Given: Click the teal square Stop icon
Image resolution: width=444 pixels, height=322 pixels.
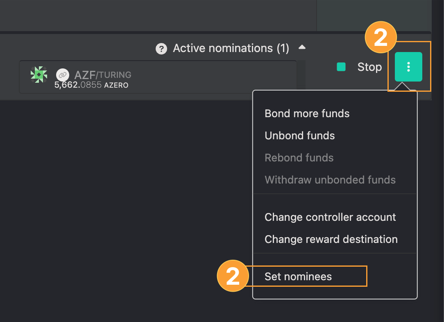Looking at the screenshot, I should [x=341, y=67].
